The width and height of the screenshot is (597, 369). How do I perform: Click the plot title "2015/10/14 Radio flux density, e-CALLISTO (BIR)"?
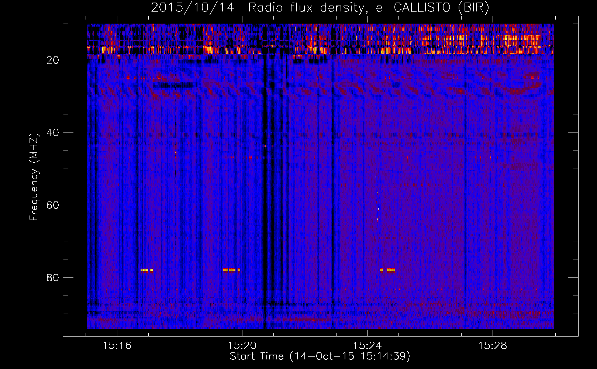[x=320, y=8]
